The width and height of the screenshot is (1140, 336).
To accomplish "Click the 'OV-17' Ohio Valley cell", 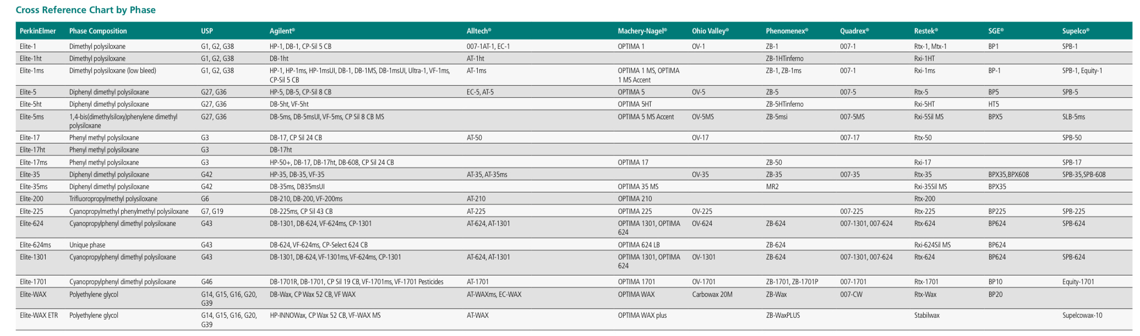I will 700,138.
